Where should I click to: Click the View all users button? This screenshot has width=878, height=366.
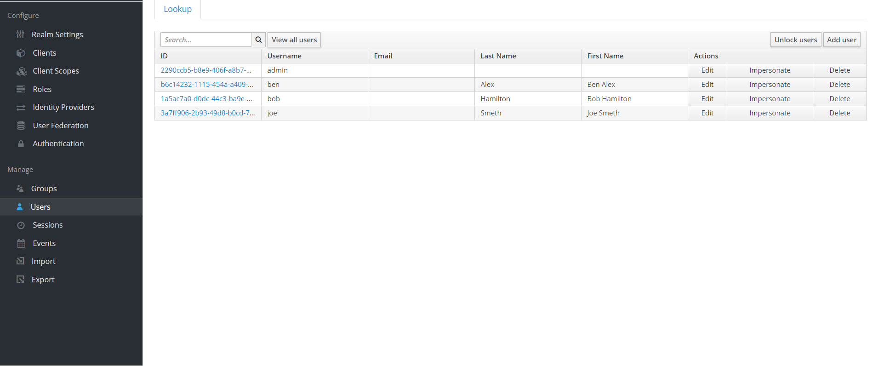click(x=294, y=40)
